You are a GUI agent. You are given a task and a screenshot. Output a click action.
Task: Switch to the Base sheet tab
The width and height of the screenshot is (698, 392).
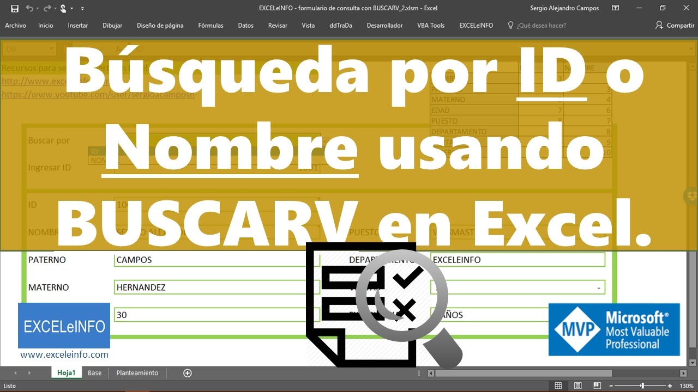pos(95,373)
